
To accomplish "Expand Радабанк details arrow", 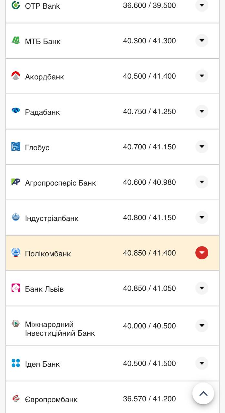I will coord(202,111).
